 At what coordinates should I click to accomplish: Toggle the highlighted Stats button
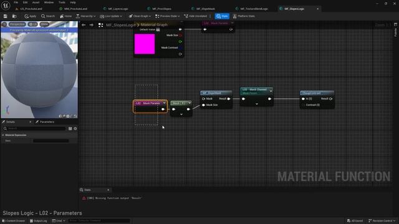(222, 16)
